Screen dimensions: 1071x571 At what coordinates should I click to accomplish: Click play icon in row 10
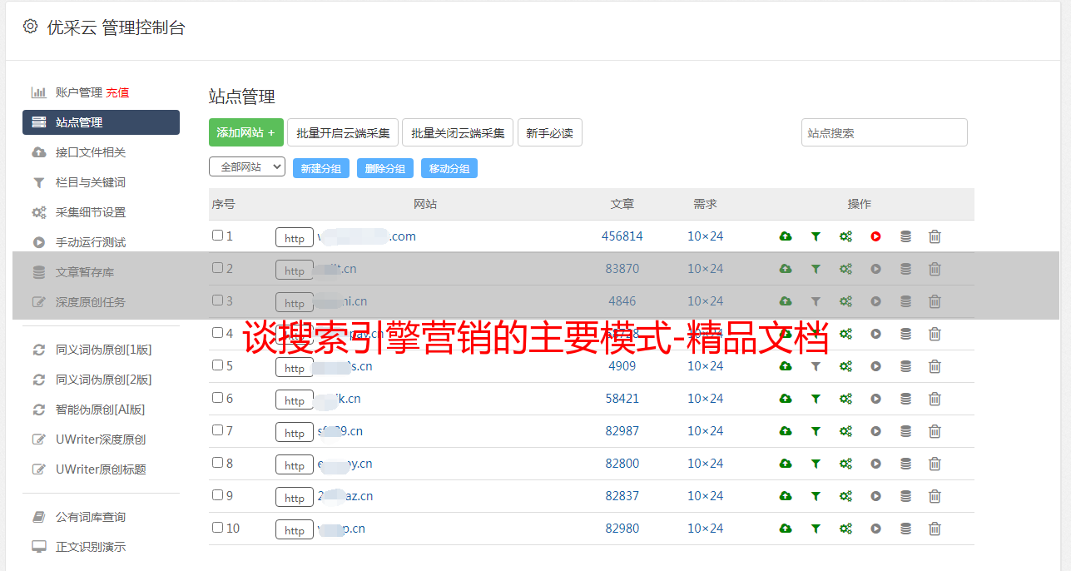(875, 529)
